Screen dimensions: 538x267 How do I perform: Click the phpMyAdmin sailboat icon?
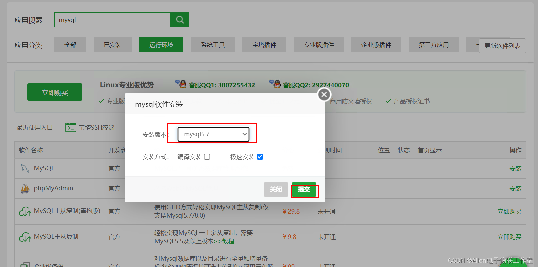[x=25, y=189]
